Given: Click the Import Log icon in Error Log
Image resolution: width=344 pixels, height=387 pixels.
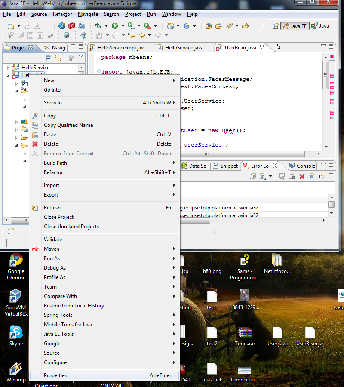Looking at the screenshot, I should click(262, 176).
